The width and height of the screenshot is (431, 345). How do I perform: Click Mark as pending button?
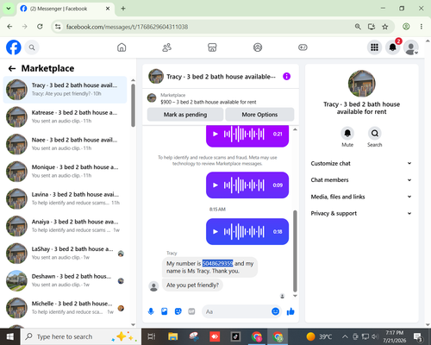point(185,115)
